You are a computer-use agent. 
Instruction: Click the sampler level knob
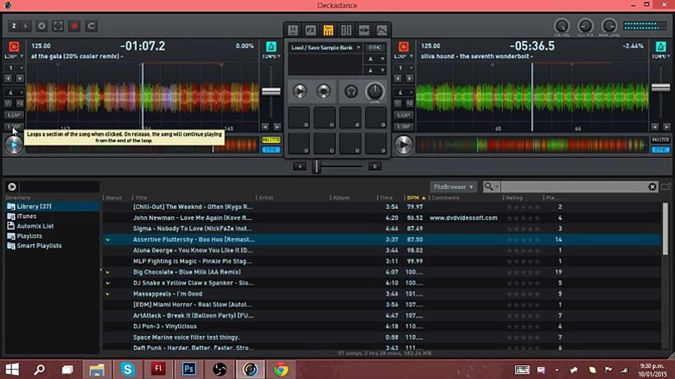pos(375,92)
